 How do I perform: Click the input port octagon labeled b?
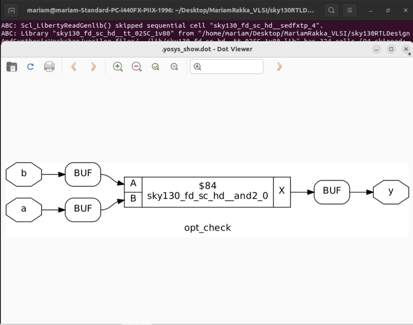pos(24,174)
